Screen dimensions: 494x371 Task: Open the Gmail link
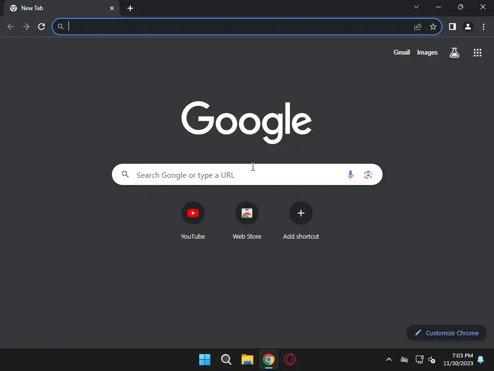[x=402, y=52]
